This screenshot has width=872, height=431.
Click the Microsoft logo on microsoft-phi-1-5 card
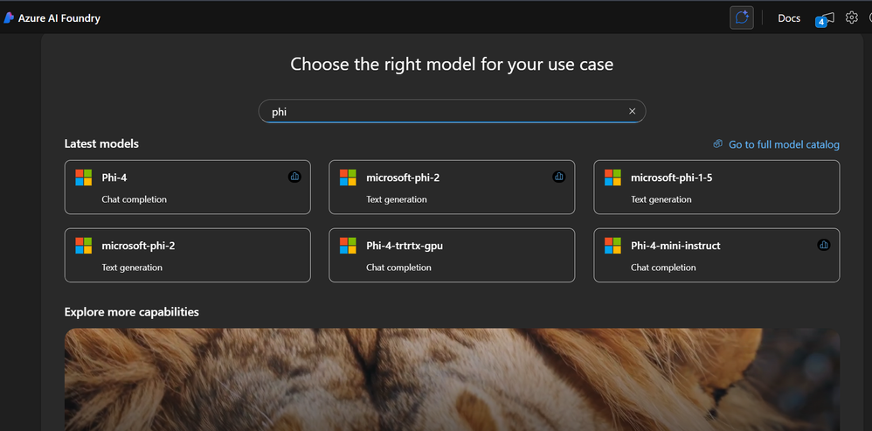[612, 177]
